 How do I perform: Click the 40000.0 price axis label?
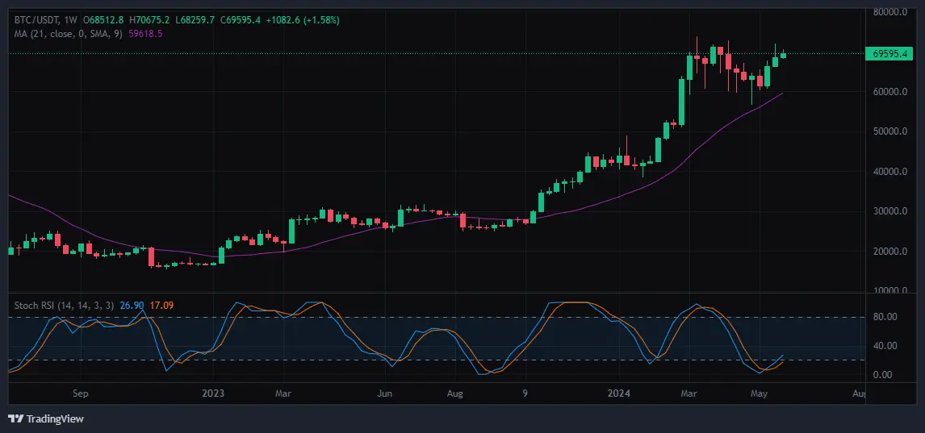click(889, 172)
